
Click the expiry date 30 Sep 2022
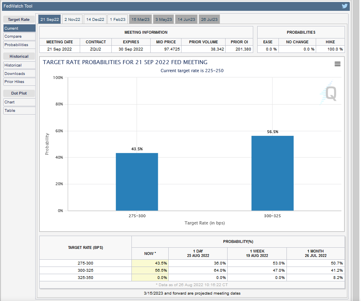point(131,49)
